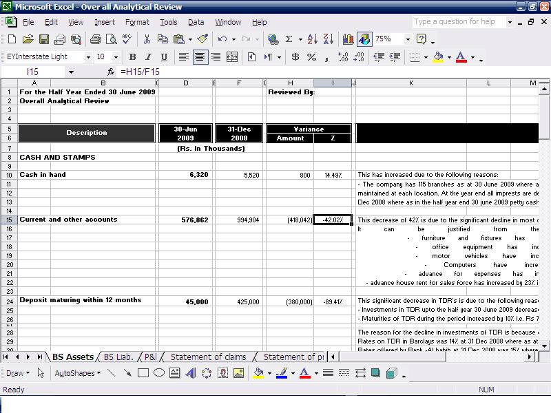
Task: Select the Format Painter tool
Action: click(202, 40)
